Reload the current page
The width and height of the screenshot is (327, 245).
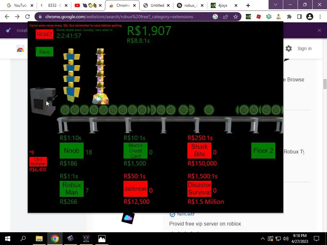click(27, 17)
